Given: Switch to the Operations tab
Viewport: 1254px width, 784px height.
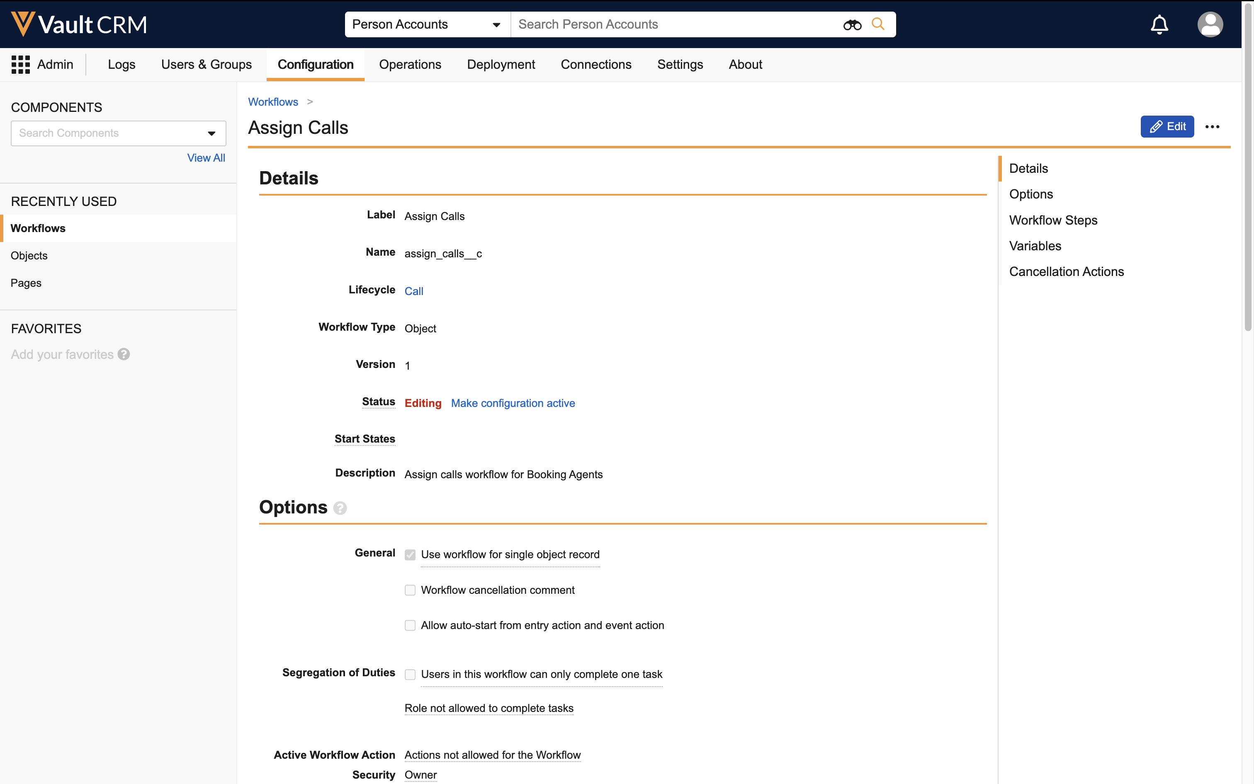Looking at the screenshot, I should [x=410, y=64].
